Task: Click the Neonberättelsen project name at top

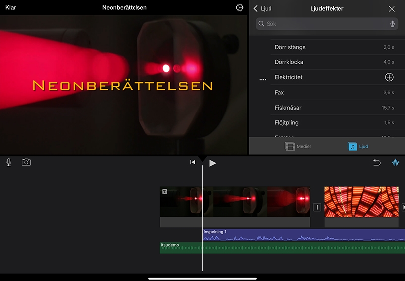Action: pos(124,8)
